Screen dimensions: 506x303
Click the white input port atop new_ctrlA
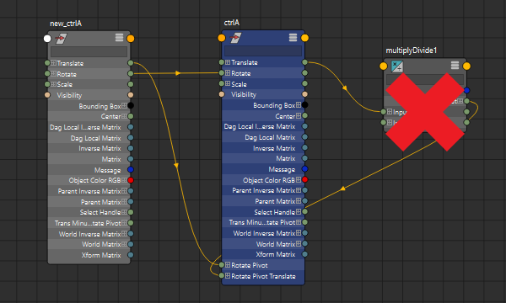(x=47, y=39)
